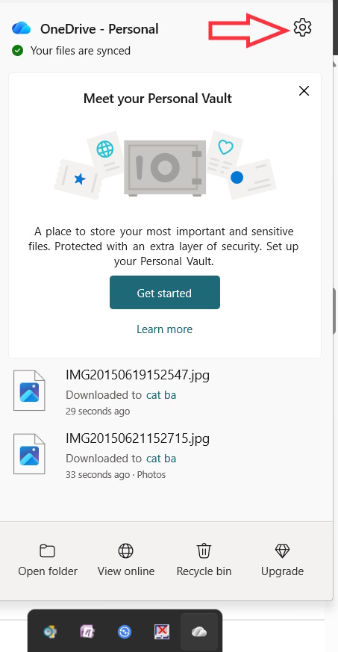The height and width of the screenshot is (652, 338).
Task: Click the Recycle bin label
Action: click(204, 572)
